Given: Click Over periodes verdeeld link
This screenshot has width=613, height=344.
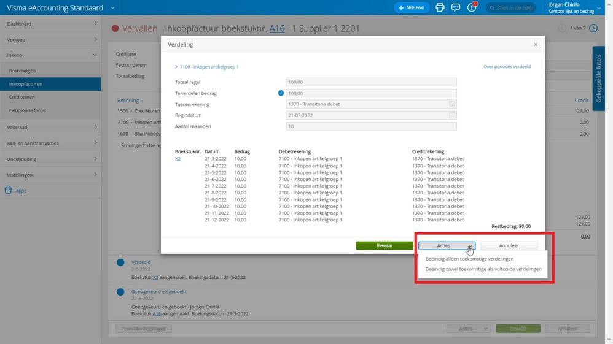Looking at the screenshot, I should click(507, 67).
